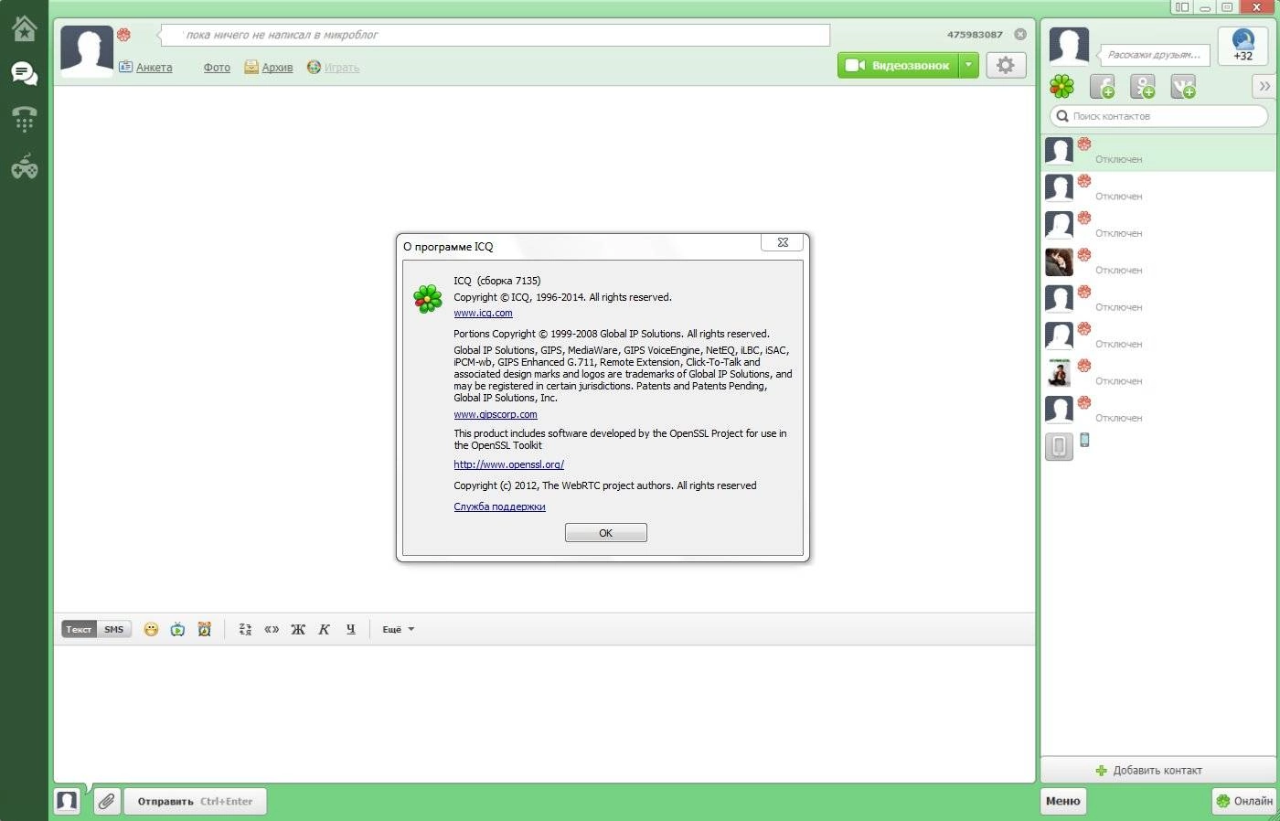Toggle split window layout button
Viewport: 1280px width, 821px height.
tap(1182, 7)
